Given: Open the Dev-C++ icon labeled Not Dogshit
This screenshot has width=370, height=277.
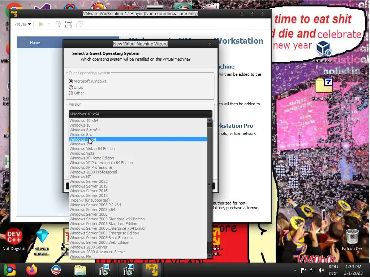Looking at the screenshot, I should point(14,239).
